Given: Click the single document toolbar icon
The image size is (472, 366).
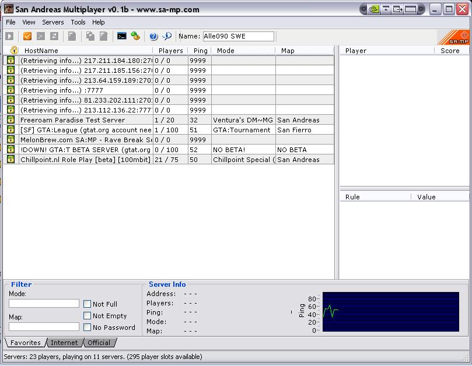Looking at the screenshot, I should click(x=72, y=36).
